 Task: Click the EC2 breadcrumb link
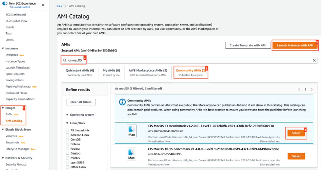coord(60,6)
